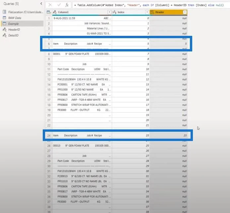Select the cell '9-AUG-2021 11:59'

pyautogui.click(x=82, y=18)
